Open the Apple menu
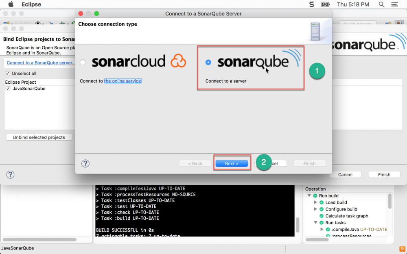 tap(11, 4)
